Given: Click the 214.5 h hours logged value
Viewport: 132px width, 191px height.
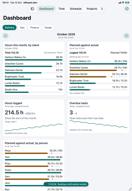Looking at the screenshot, I should click(x=14, y=112).
